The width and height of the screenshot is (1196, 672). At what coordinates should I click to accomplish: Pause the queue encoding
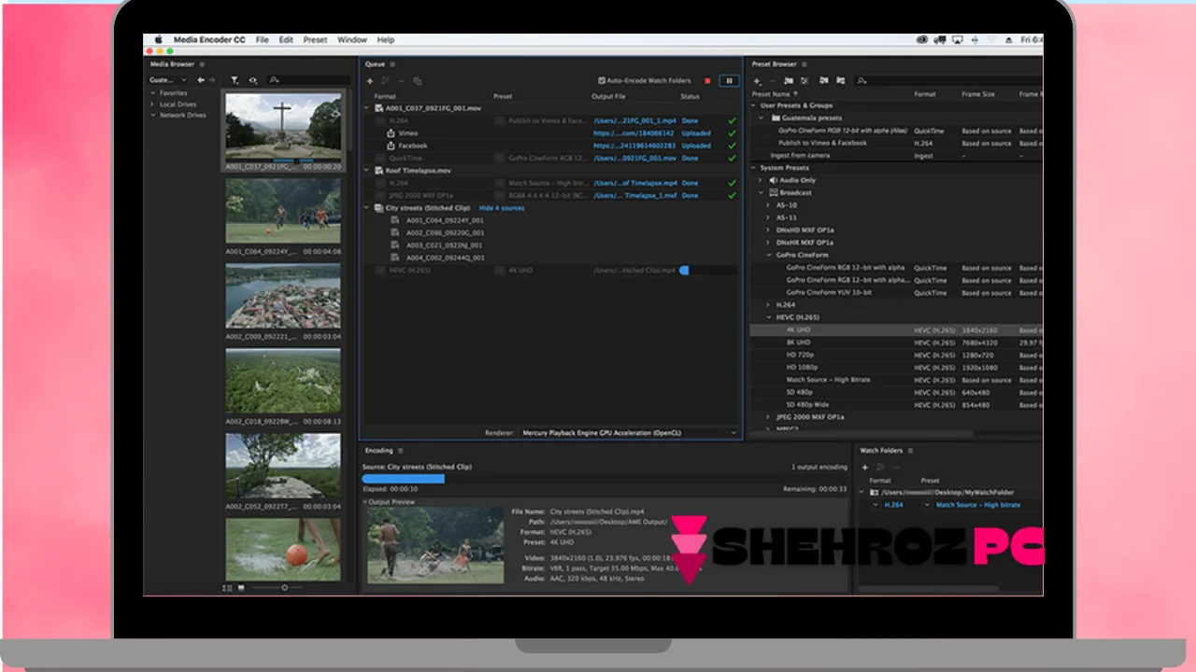pyautogui.click(x=730, y=81)
